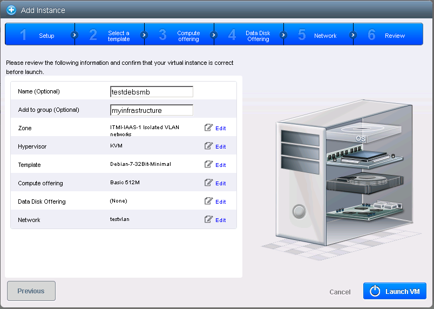Click the edit pencil icon for Network
This screenshot has width=434, height=309.
pyautogui.click(x=208, y=219)
